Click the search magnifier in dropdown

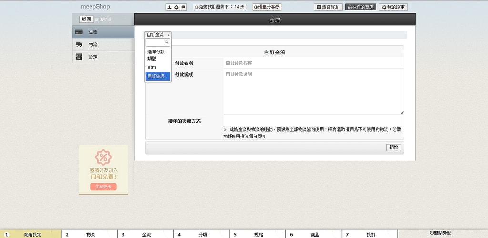[x=166, y=42]
